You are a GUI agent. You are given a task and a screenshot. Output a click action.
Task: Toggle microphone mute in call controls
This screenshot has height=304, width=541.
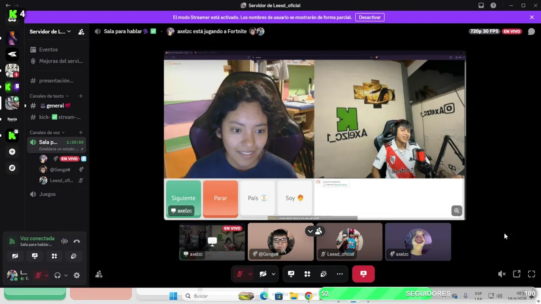click(240, 274)
